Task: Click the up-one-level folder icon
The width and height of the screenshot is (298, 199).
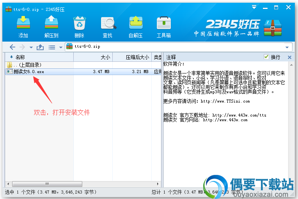Action: click(x=40, y=47)
